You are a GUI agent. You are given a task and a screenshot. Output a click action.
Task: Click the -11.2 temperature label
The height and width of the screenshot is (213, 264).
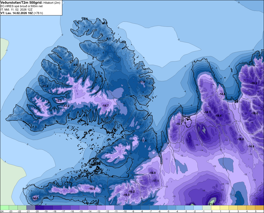45,86
